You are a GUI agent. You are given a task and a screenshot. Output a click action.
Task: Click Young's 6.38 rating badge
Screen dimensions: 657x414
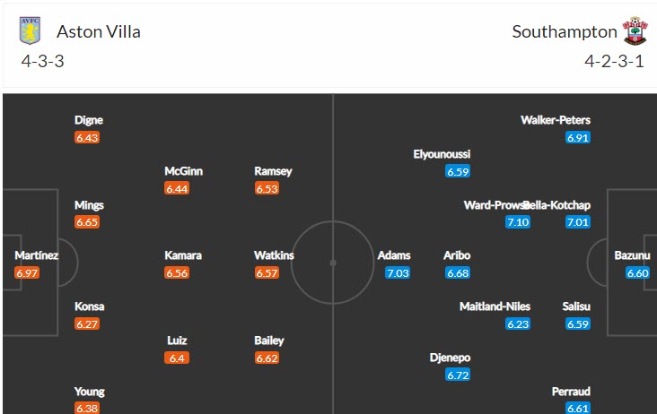(87, 408)
